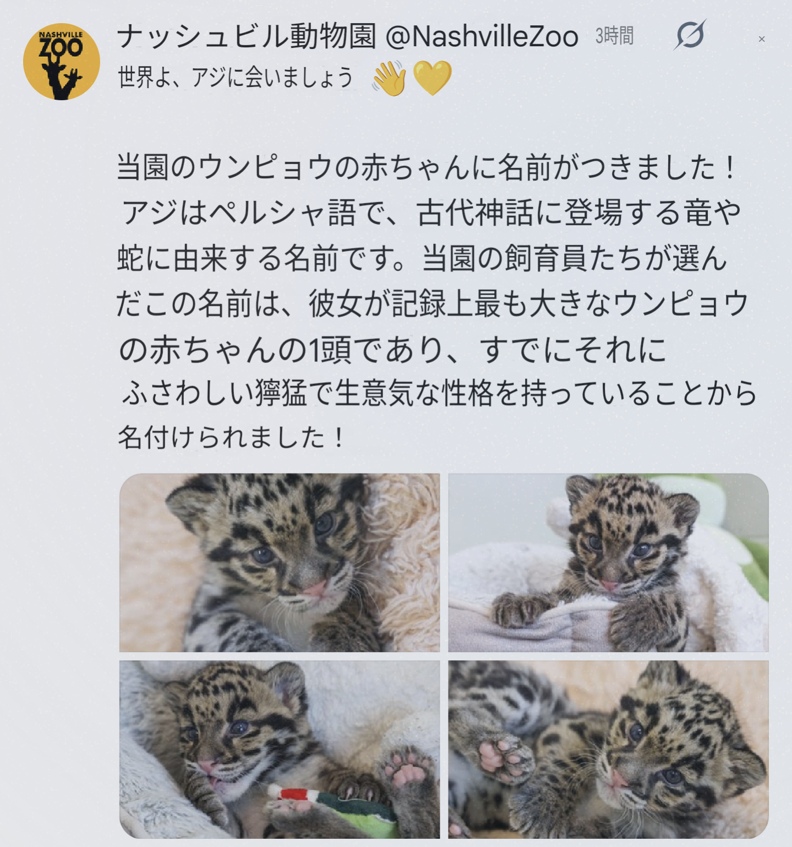Open the bottom-right photo of cub raising paw
Viewport: 792px width, 847px height.
(x=608, y=749)
